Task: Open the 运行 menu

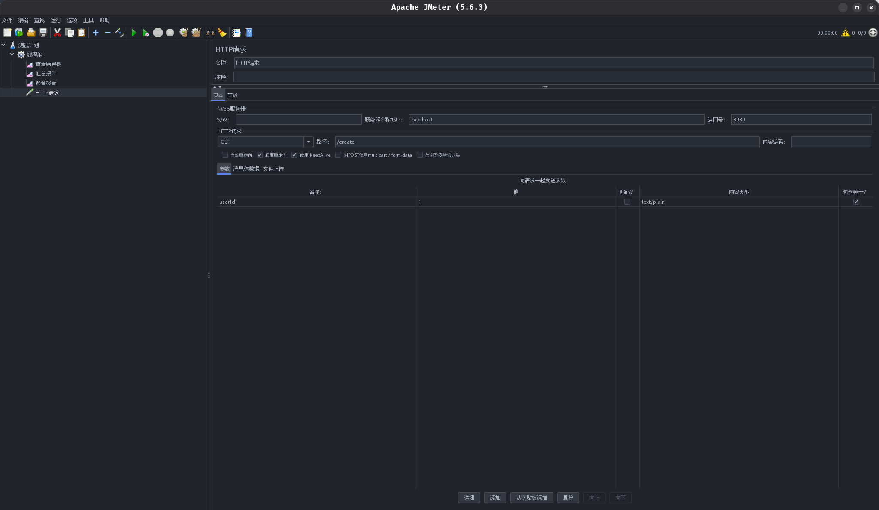Action: pyautogui.click(x=55, y=20)
